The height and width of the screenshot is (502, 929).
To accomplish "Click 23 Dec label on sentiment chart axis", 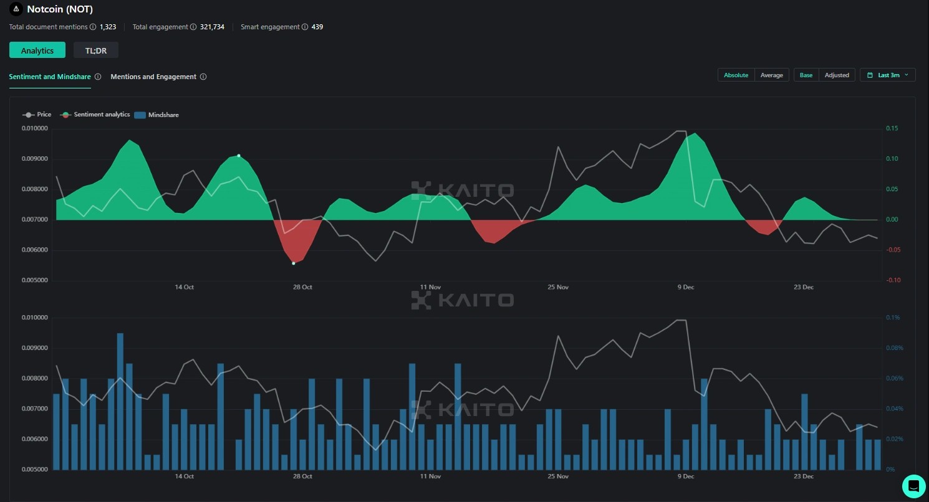I will tap(804, 287).
